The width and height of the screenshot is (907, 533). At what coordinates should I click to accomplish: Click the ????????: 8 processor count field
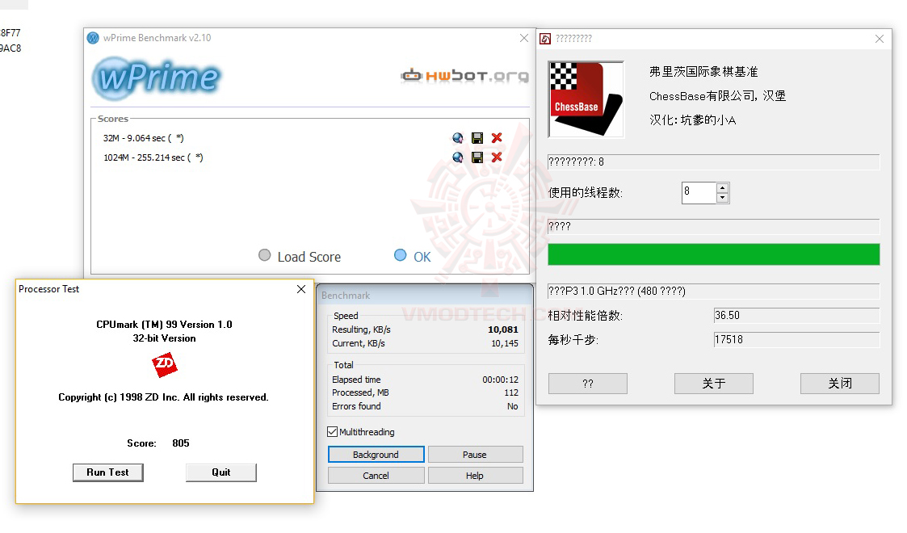[714, 162]
